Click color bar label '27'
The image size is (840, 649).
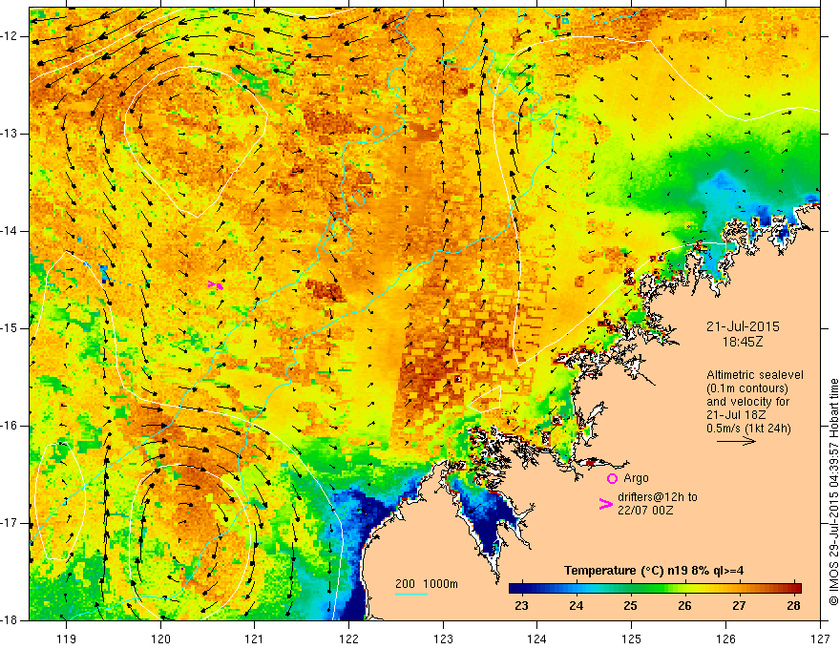click(x=739, y=606)
